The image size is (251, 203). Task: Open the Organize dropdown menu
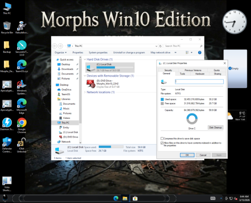pyautogui.click(x=61, y=52)
